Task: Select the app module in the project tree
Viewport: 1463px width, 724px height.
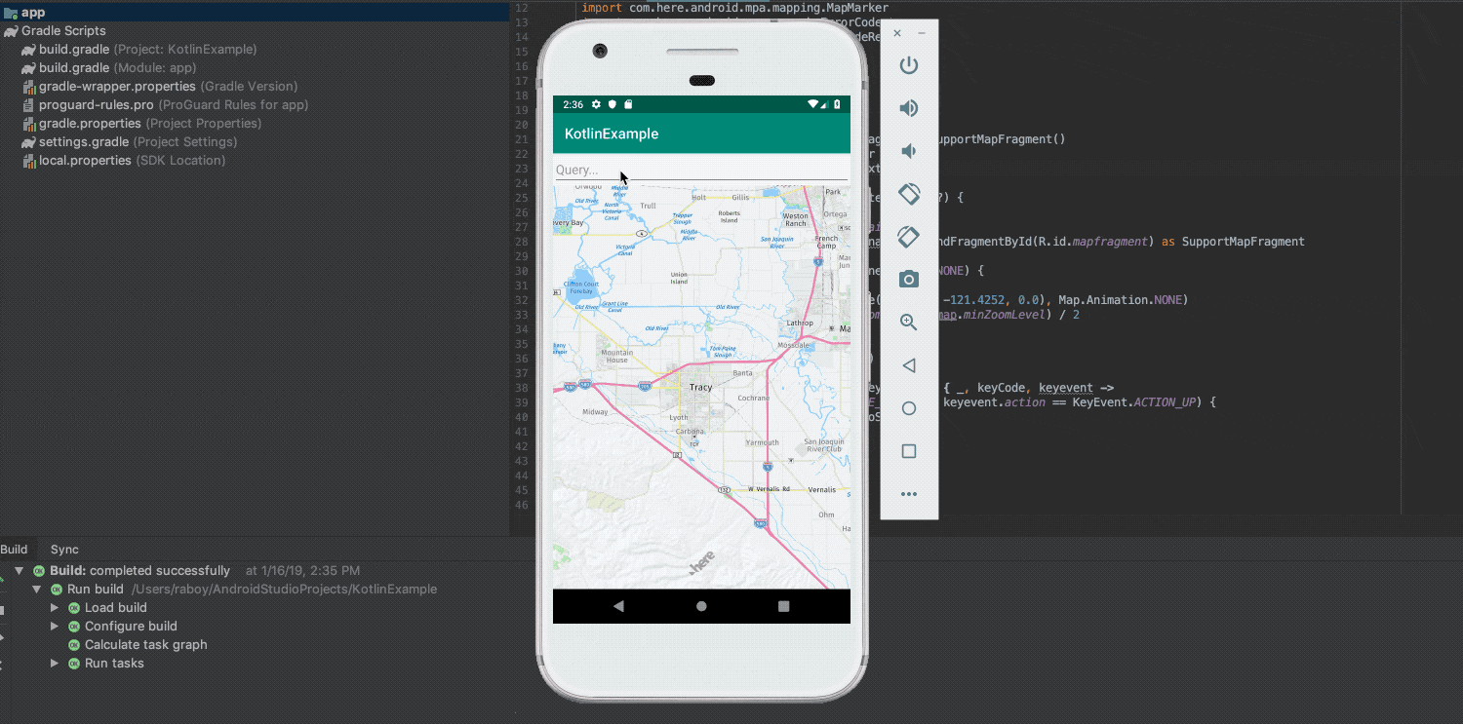Action: (x=254, y=13)
